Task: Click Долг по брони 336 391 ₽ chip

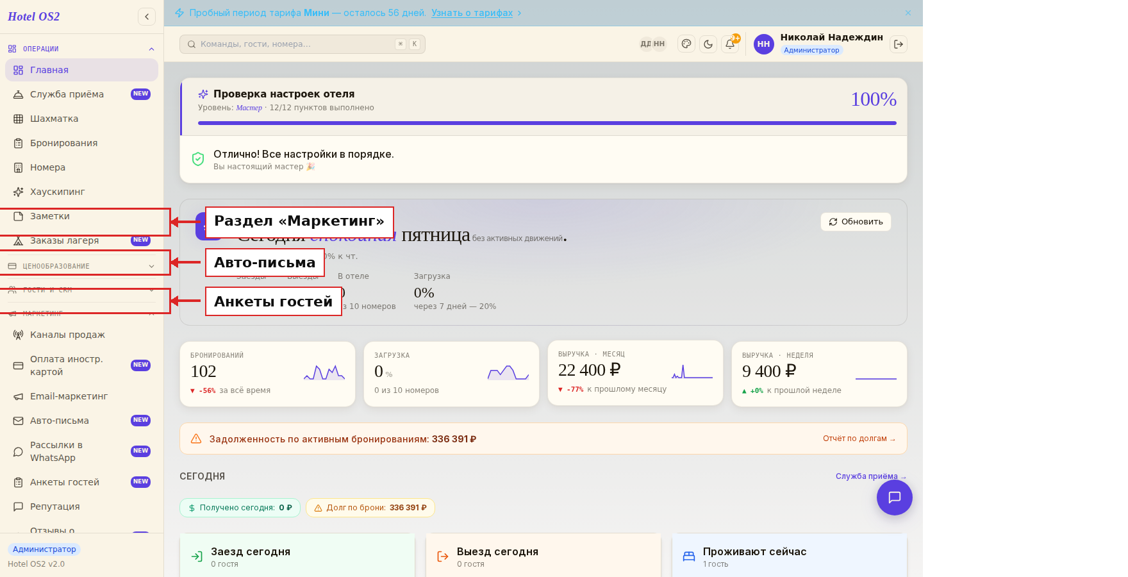Action: coord(370,508)
